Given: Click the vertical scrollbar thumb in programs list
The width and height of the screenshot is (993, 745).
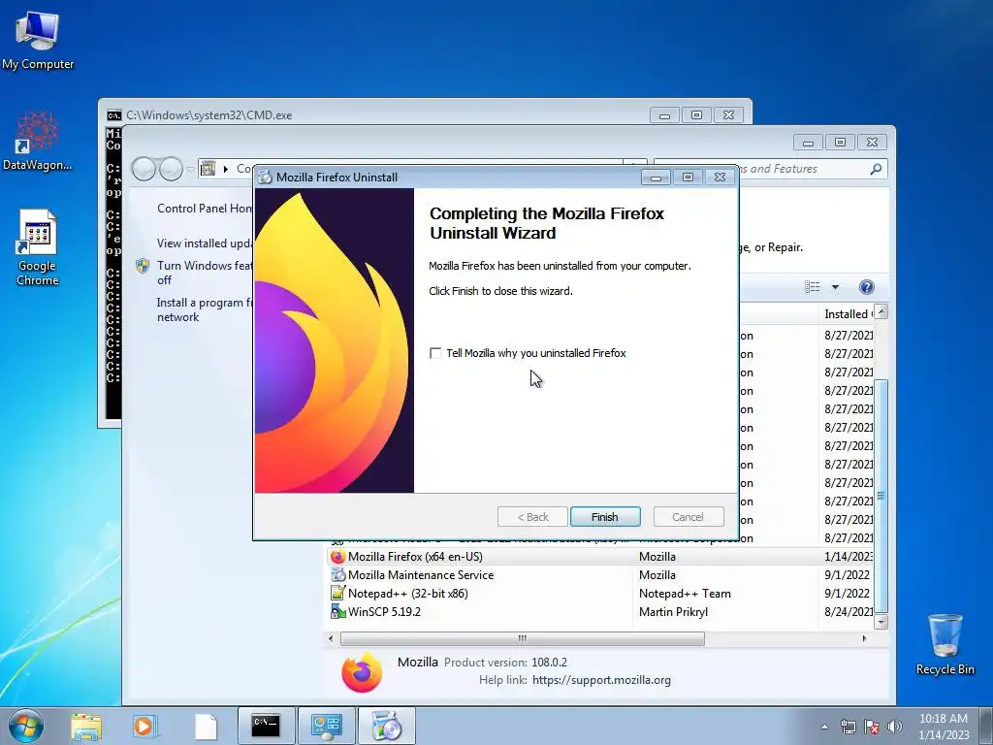Looking at the screenshot, I should (x=881, y=496).
